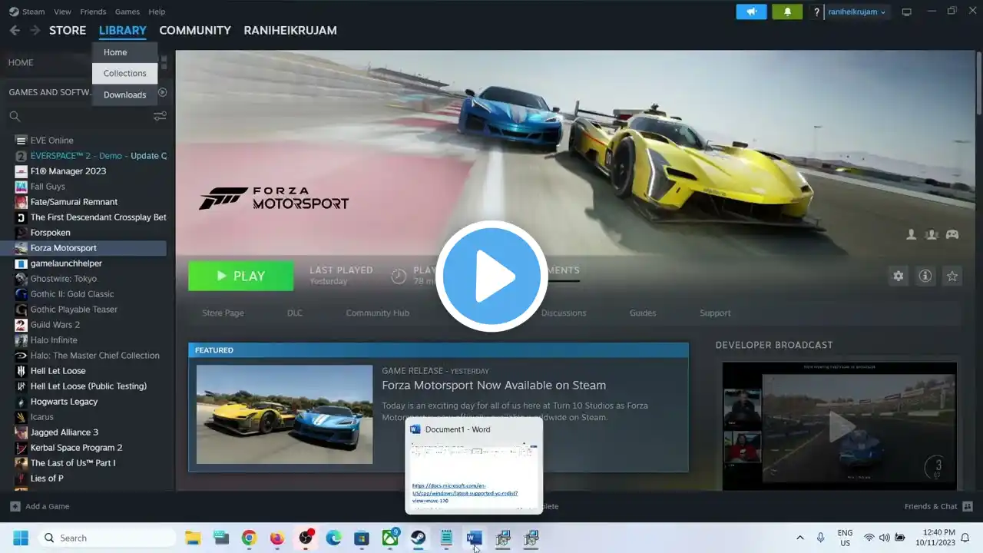
Task: Select Collections in Library dropdown
Action: click(124, 73)
